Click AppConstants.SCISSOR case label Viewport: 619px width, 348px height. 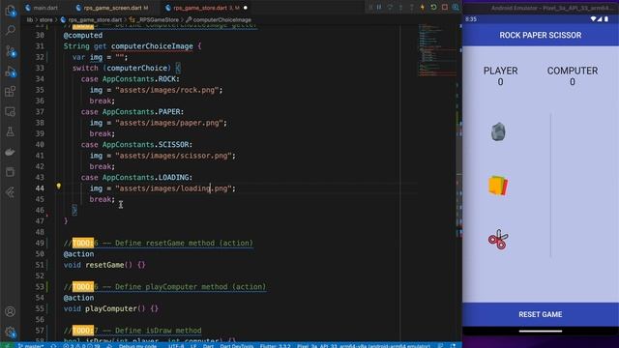coord(148,145)
